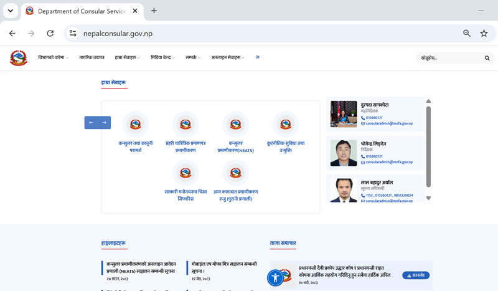Click दुरपदा सापकोटा's consularadmin email link
Screen dimensions: 498x291
[389, 123]
